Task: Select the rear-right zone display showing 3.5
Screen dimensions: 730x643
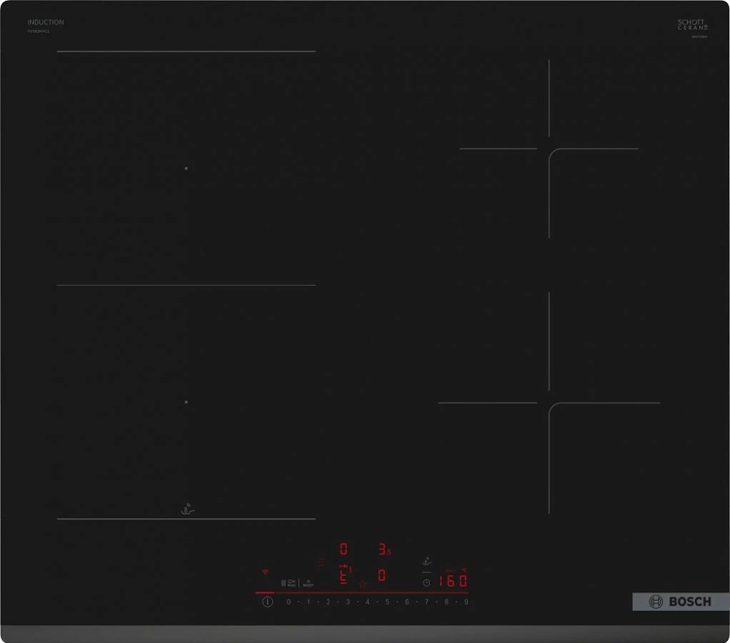Action: (384, 549)
